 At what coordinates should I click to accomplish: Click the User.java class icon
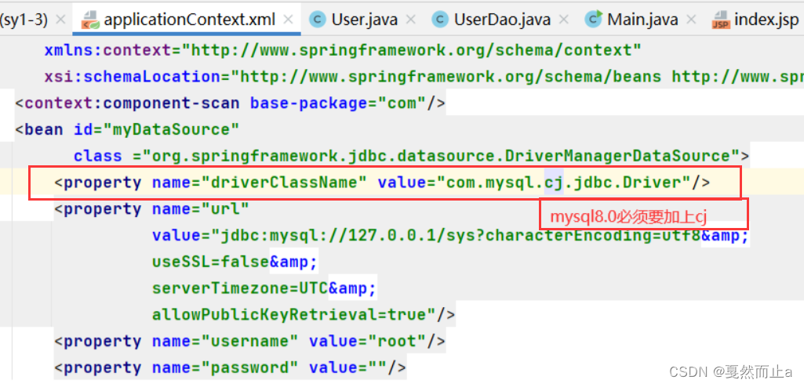click(318, 20)
